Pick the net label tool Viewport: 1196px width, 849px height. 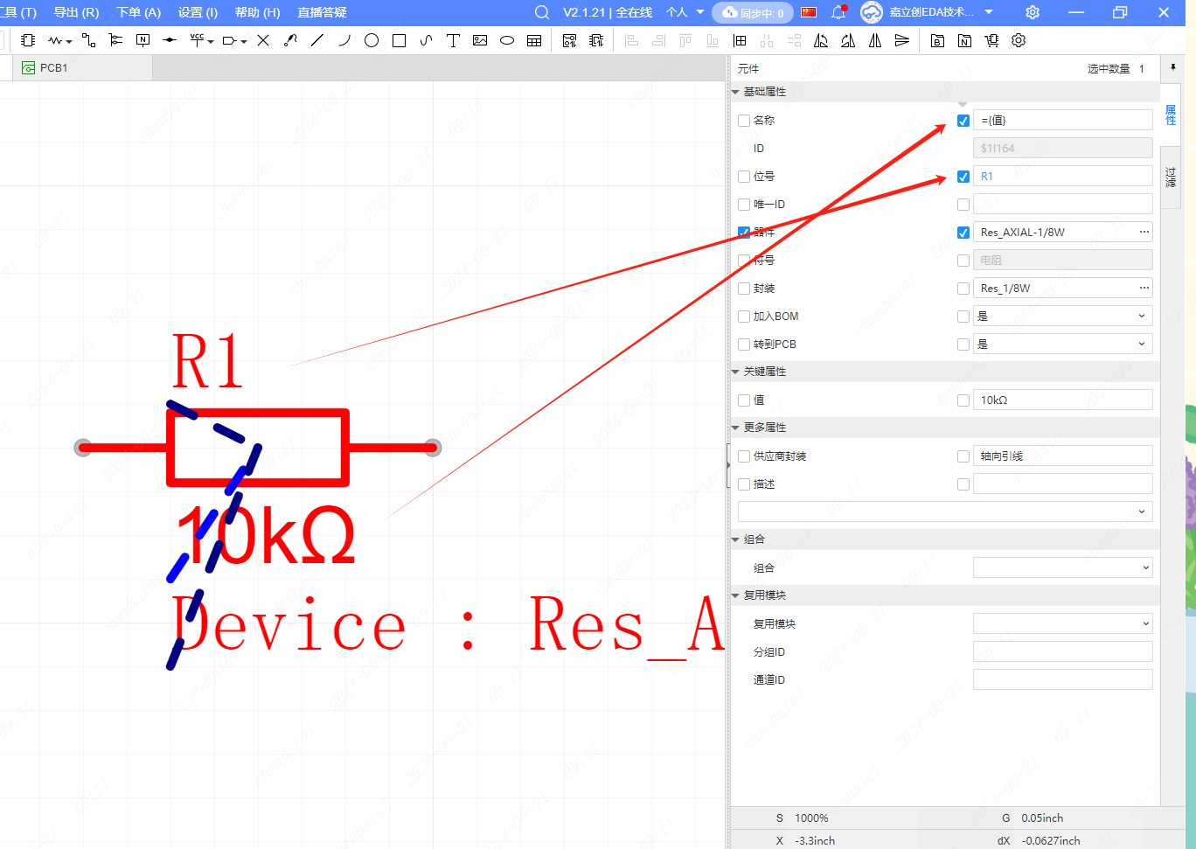(143, 40)
